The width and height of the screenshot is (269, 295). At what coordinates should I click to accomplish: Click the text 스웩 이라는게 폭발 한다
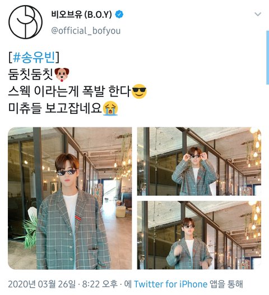point(69,91)
